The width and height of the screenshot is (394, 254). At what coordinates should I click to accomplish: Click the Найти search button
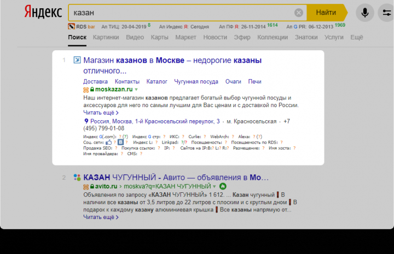coord(326,12)
